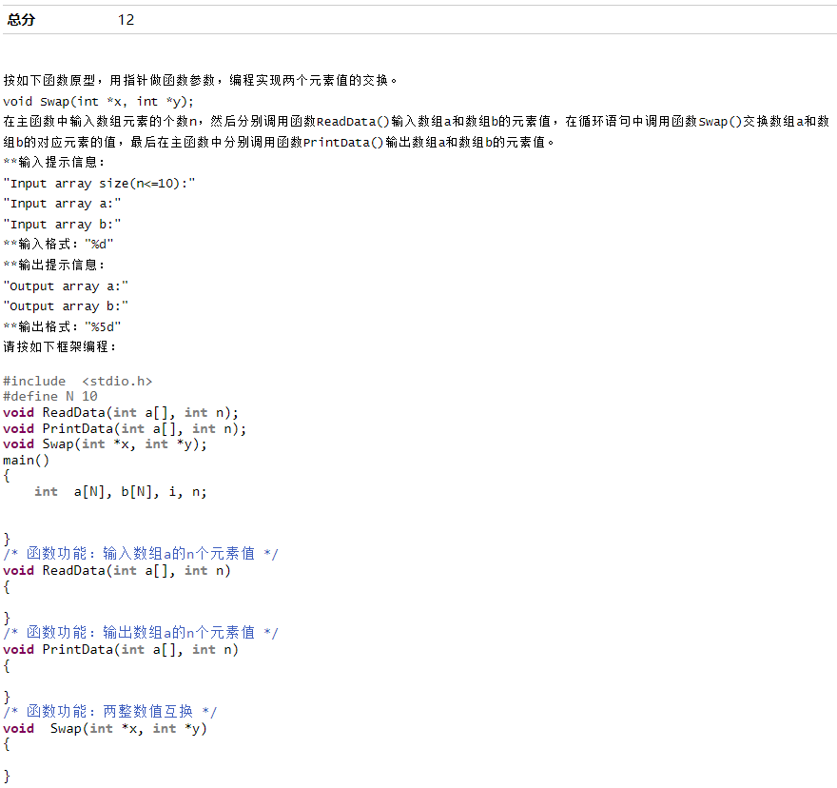837x788 pixels.
Task: Click the comment 输出数组a的n个元素值
Action: pos(141,633)
